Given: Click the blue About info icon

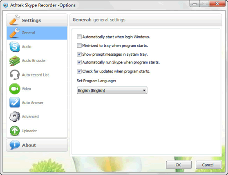Looking at the screenshot, I should [15, 145].
